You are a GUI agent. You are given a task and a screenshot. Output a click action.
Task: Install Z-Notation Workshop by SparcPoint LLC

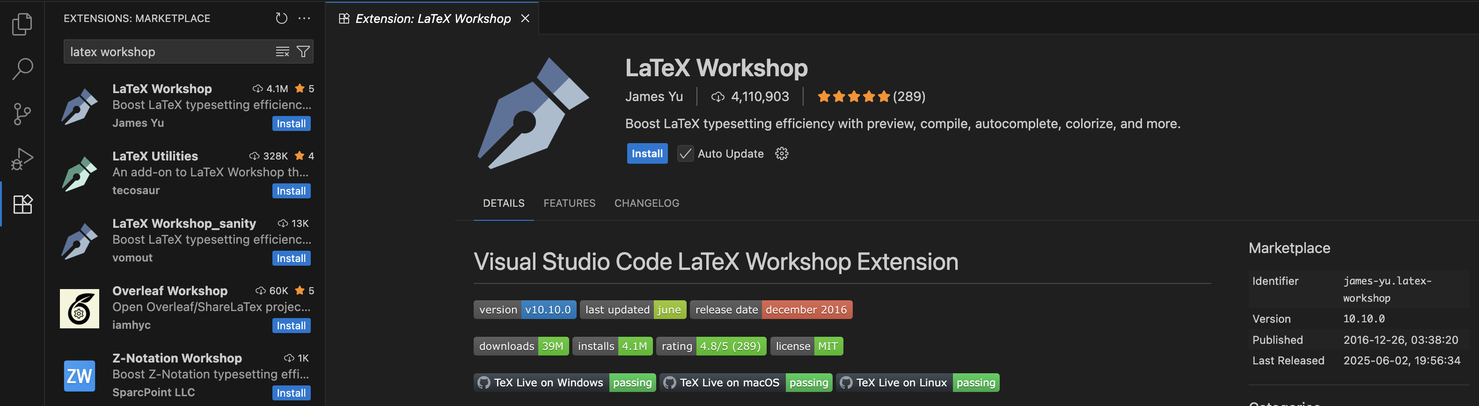click(x=291, y=393)
